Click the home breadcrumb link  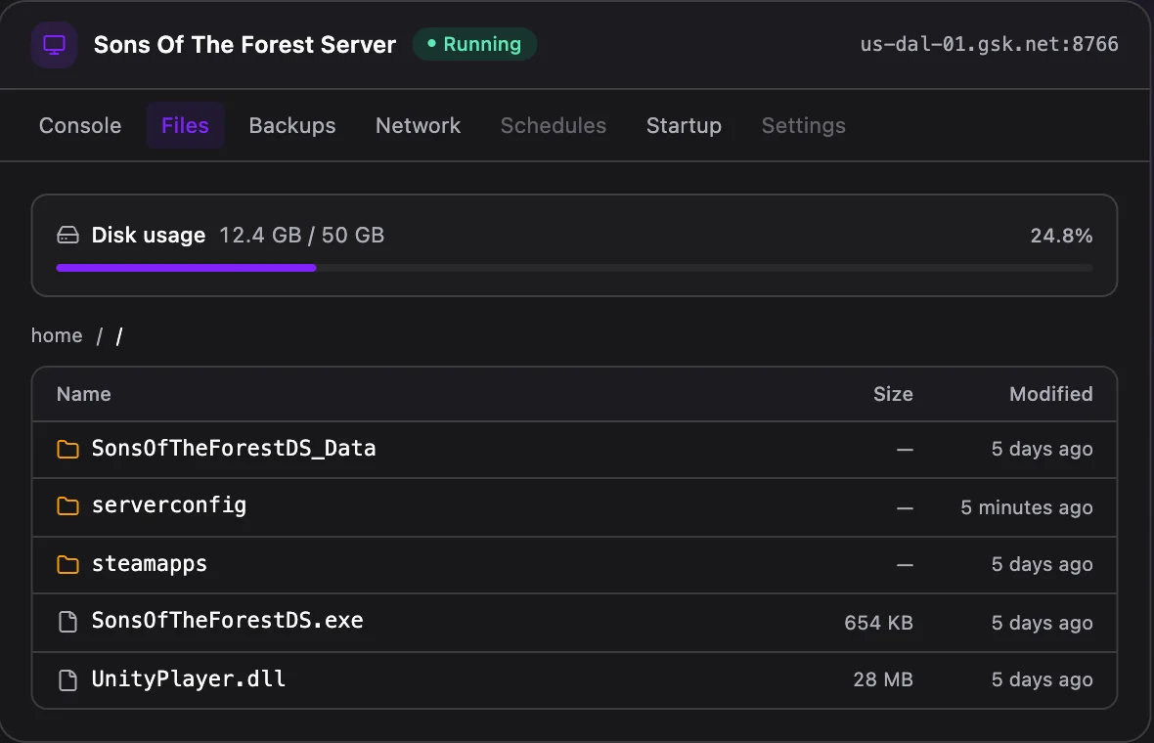click(x=57, y=335)
